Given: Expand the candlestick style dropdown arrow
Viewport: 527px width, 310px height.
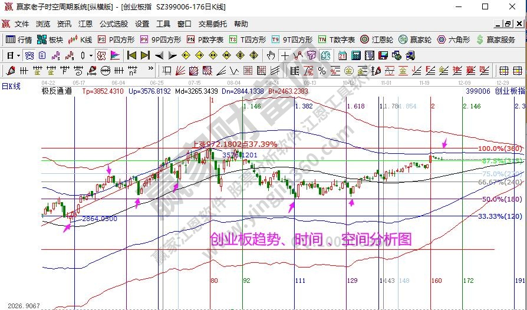Looking at the screenshot, I should (x=90, y=55).
